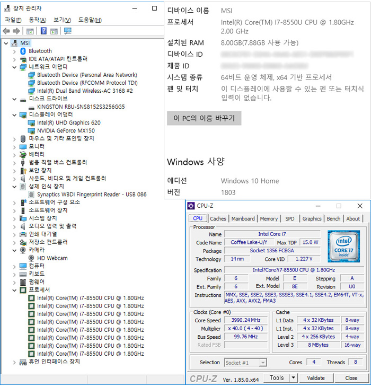Image resolution: width=371 pixels, height=387 pixels.
Task: Select KINGSTON RBU-SNS8152S3256GG5 disk drive
Action: tap(81, 107)
